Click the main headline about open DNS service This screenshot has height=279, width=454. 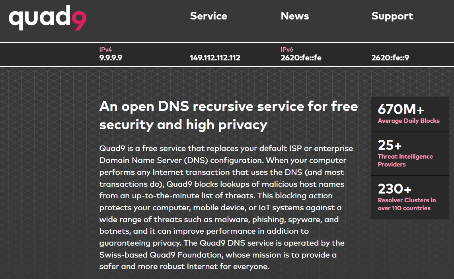(x=228, y=115)
